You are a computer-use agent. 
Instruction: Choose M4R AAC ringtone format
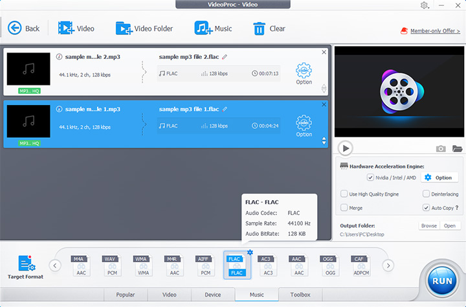click(174, 266)
